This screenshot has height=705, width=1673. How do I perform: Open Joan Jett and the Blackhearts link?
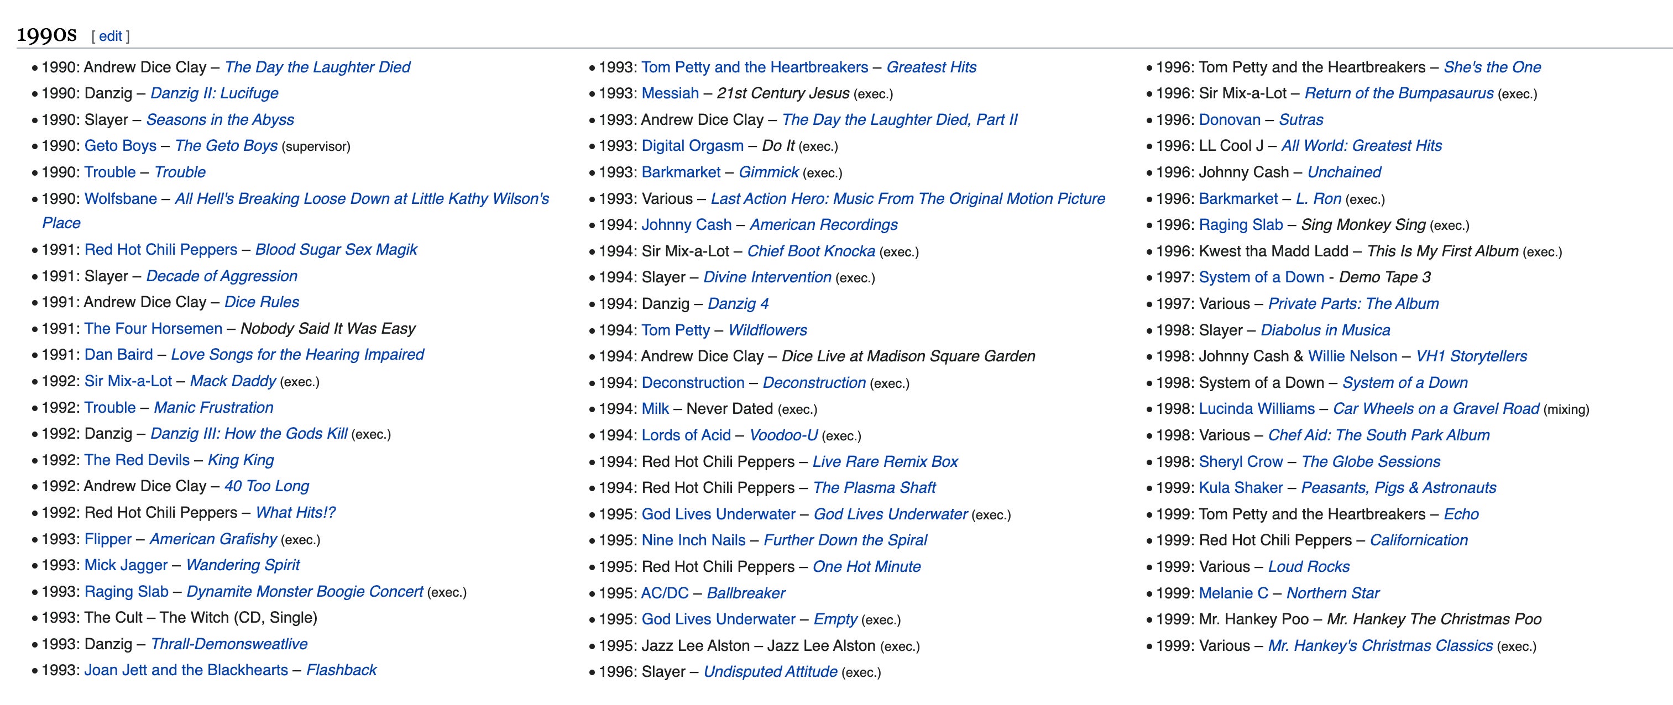(x=186, y=670)
